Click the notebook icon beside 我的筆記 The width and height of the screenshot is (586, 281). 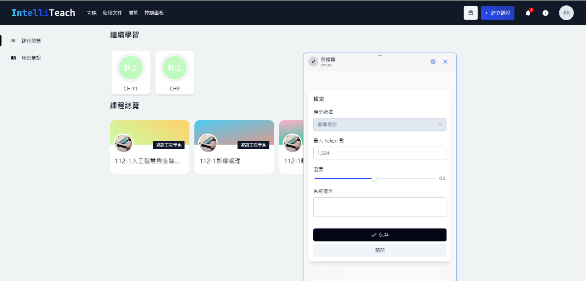point(13,58)
